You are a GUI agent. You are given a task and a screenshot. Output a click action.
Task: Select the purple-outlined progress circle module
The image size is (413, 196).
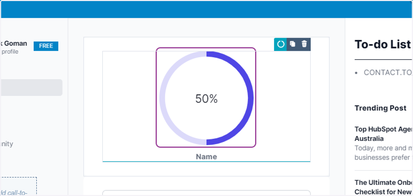(x=206, y=98)
